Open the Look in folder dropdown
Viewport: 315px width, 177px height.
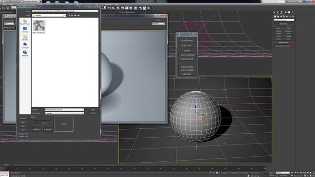click(65, 15)
